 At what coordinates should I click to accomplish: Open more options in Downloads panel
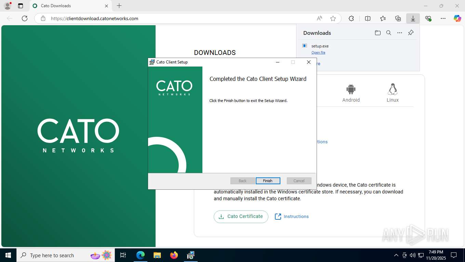pos(400,33)
